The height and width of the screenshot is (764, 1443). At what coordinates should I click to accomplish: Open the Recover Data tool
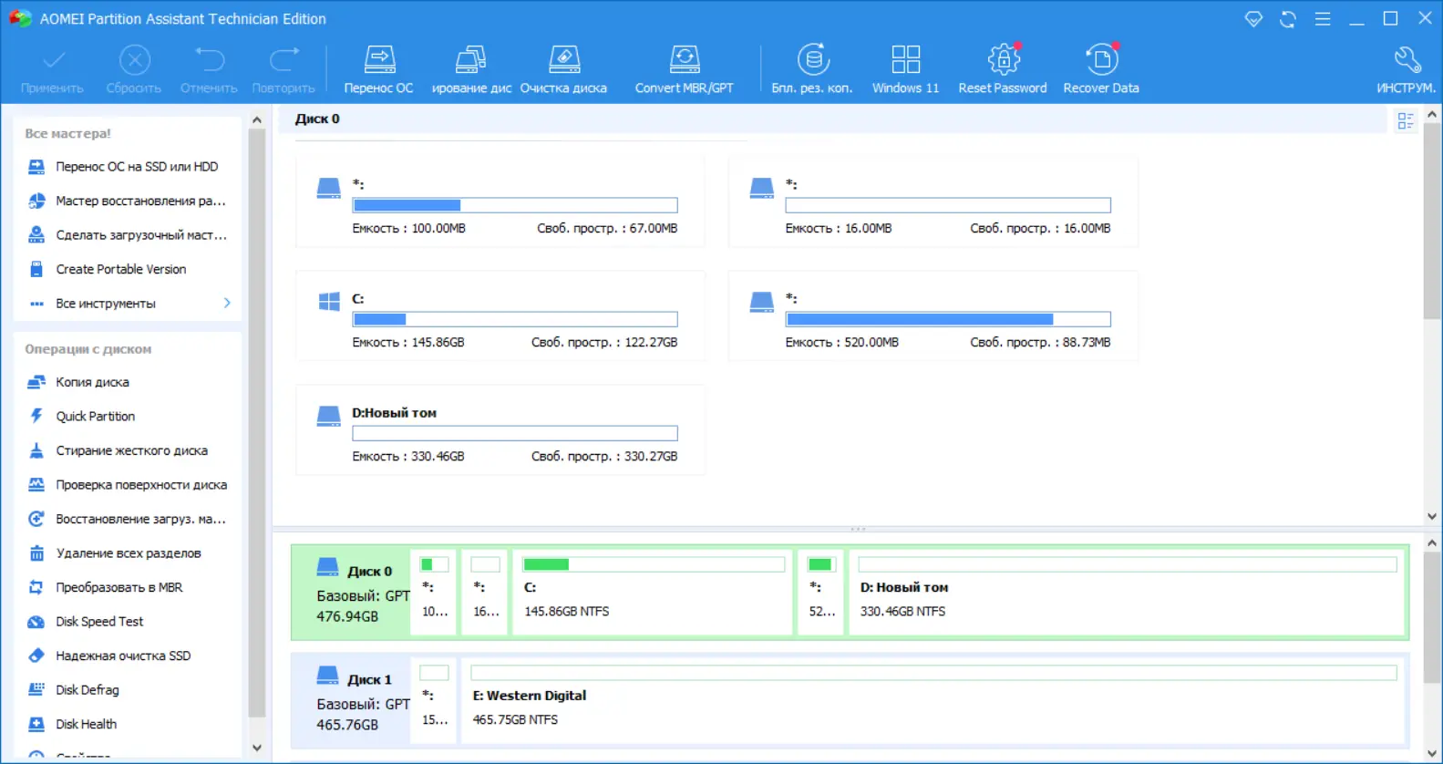(1101, 69)
